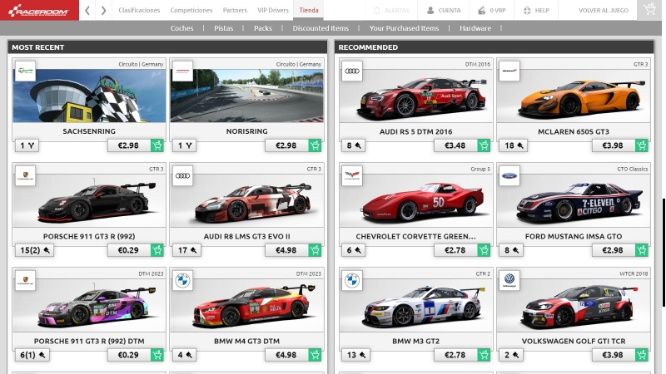Open Hardware store category
666x374 pixels.
click(475, 28)
